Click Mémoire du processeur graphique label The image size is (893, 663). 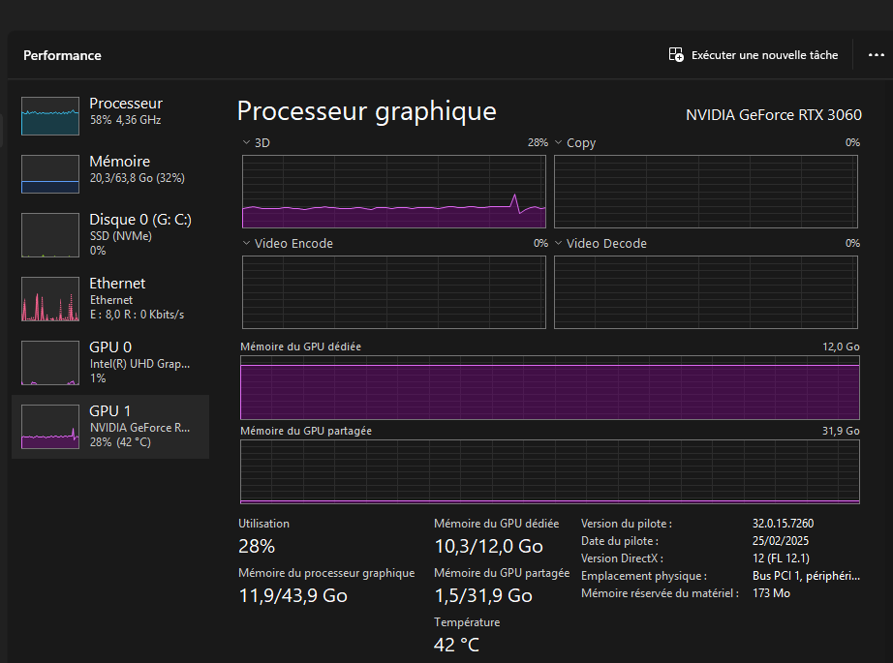pos(326,573)
